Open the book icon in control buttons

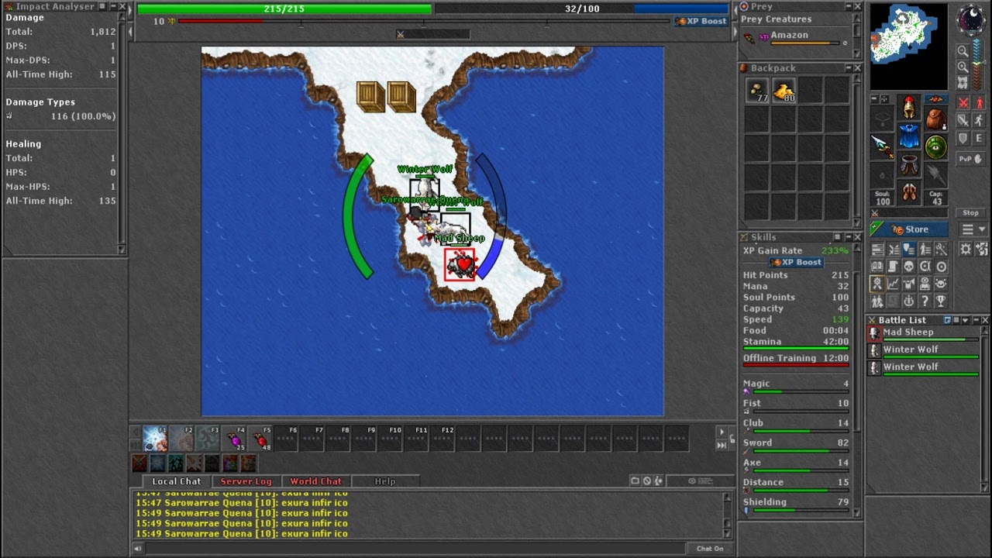click(x=877, y=267)
